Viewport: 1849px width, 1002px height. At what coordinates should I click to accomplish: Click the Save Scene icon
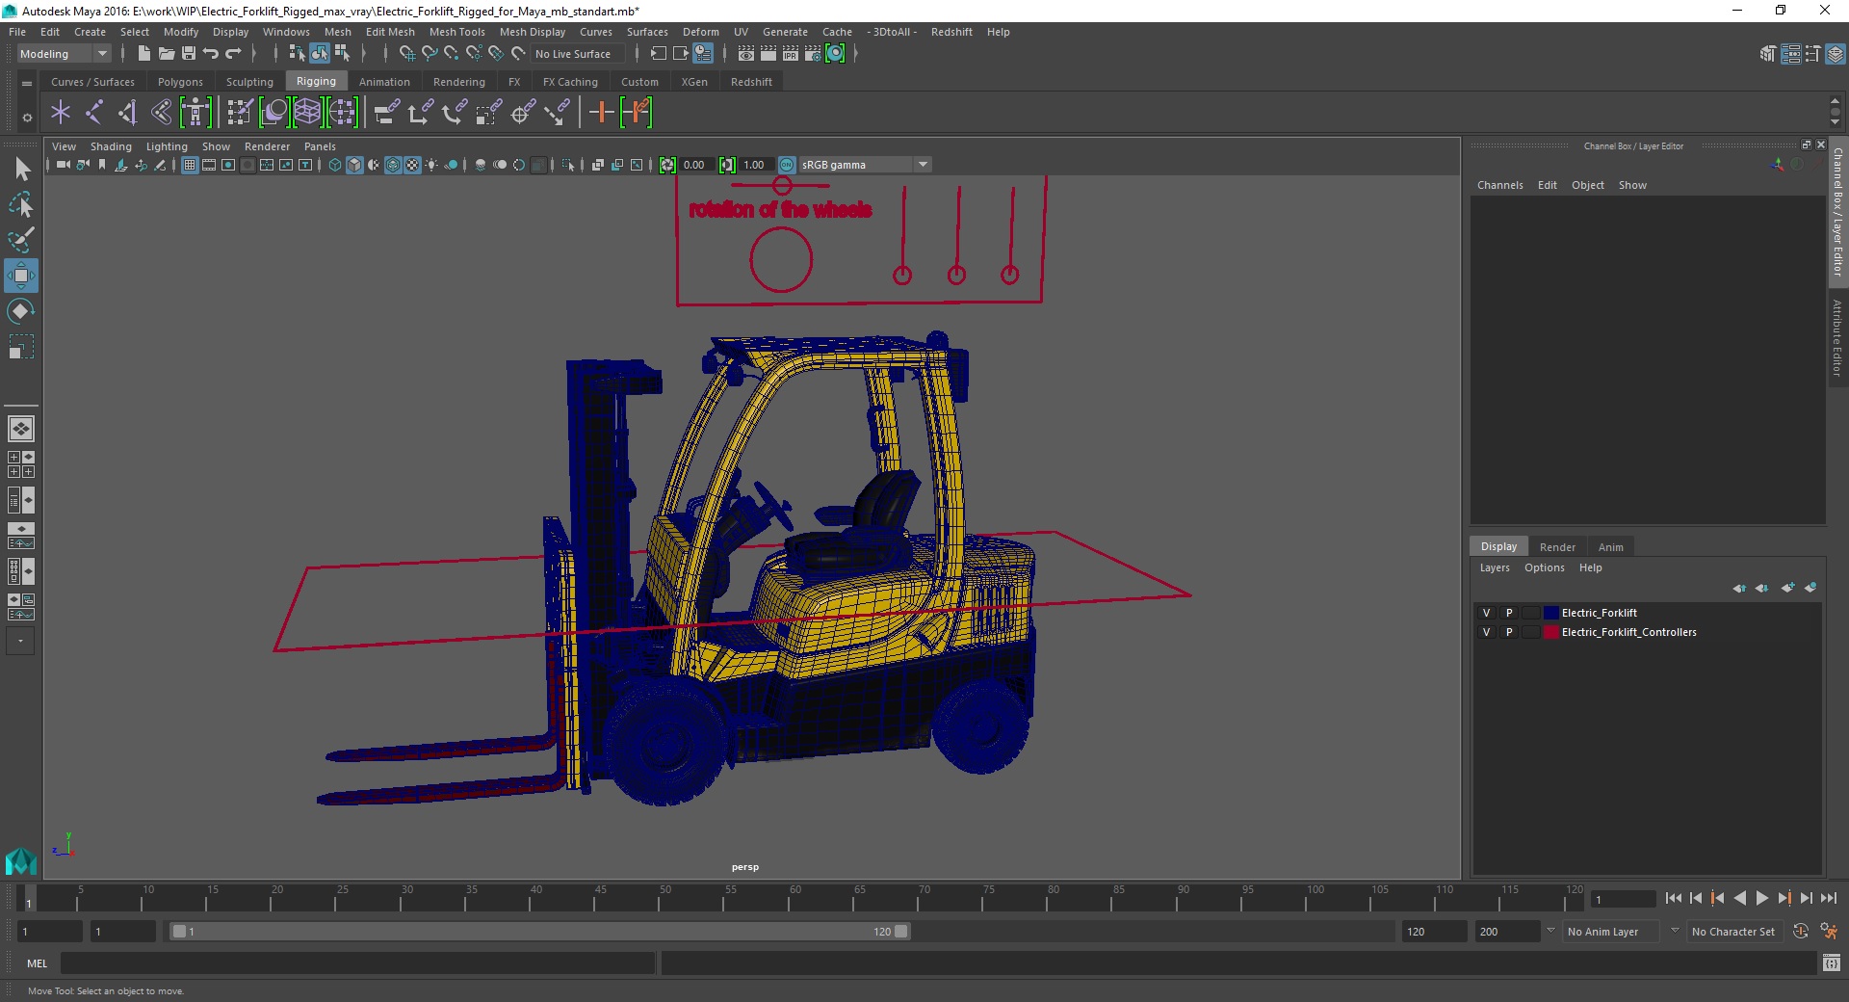tap(188, 54)
